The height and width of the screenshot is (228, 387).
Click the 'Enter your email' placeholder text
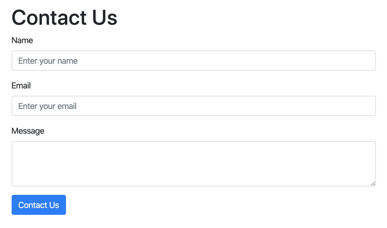tap(48, 106)
